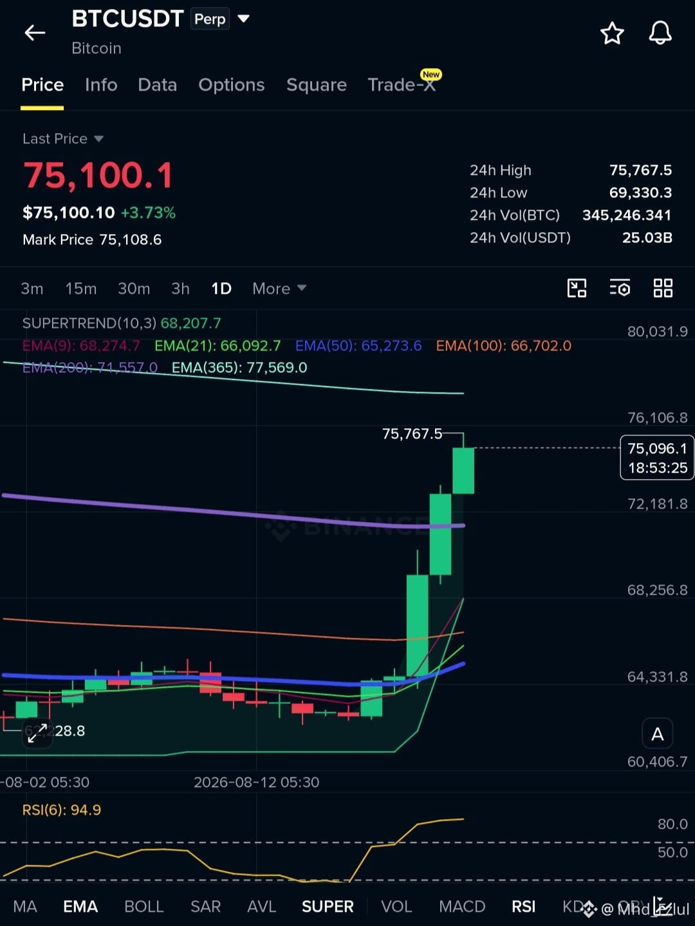Toggle the AVL indicator
This screenshot has width=695, height=926.
point(261,907)
